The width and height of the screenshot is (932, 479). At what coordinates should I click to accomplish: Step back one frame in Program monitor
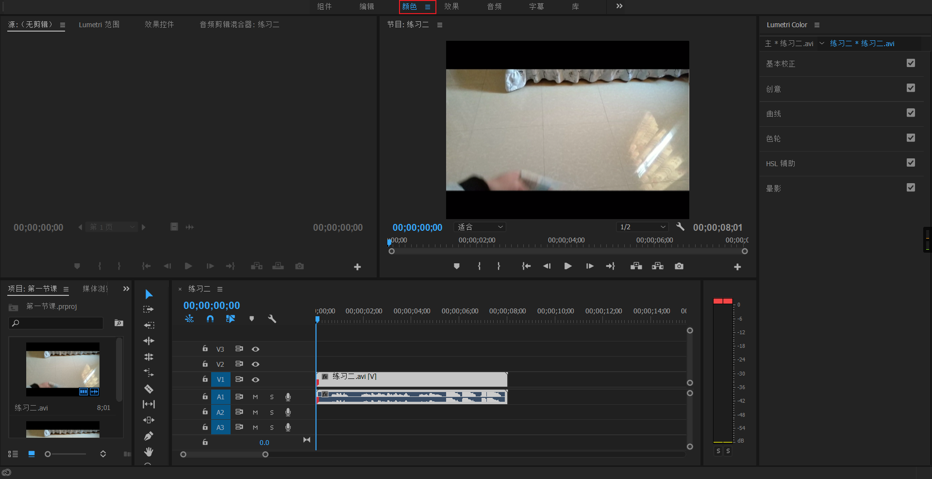[x=547, y=266]
